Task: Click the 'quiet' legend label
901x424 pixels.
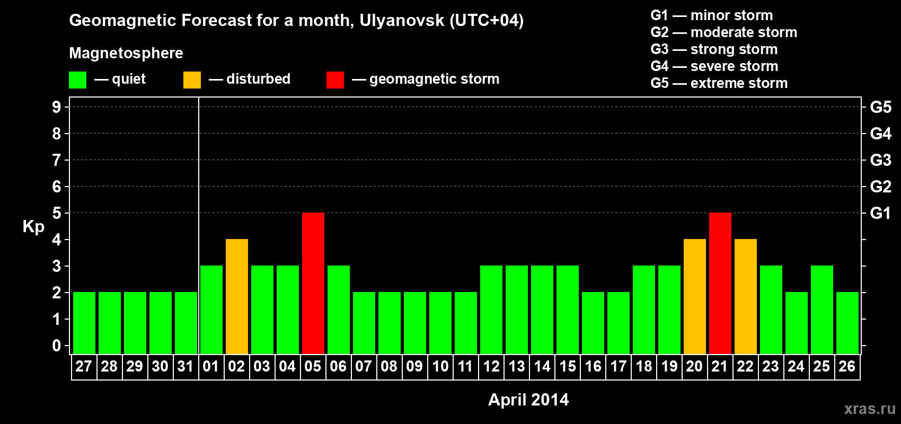Action: [x=129, y=79]
